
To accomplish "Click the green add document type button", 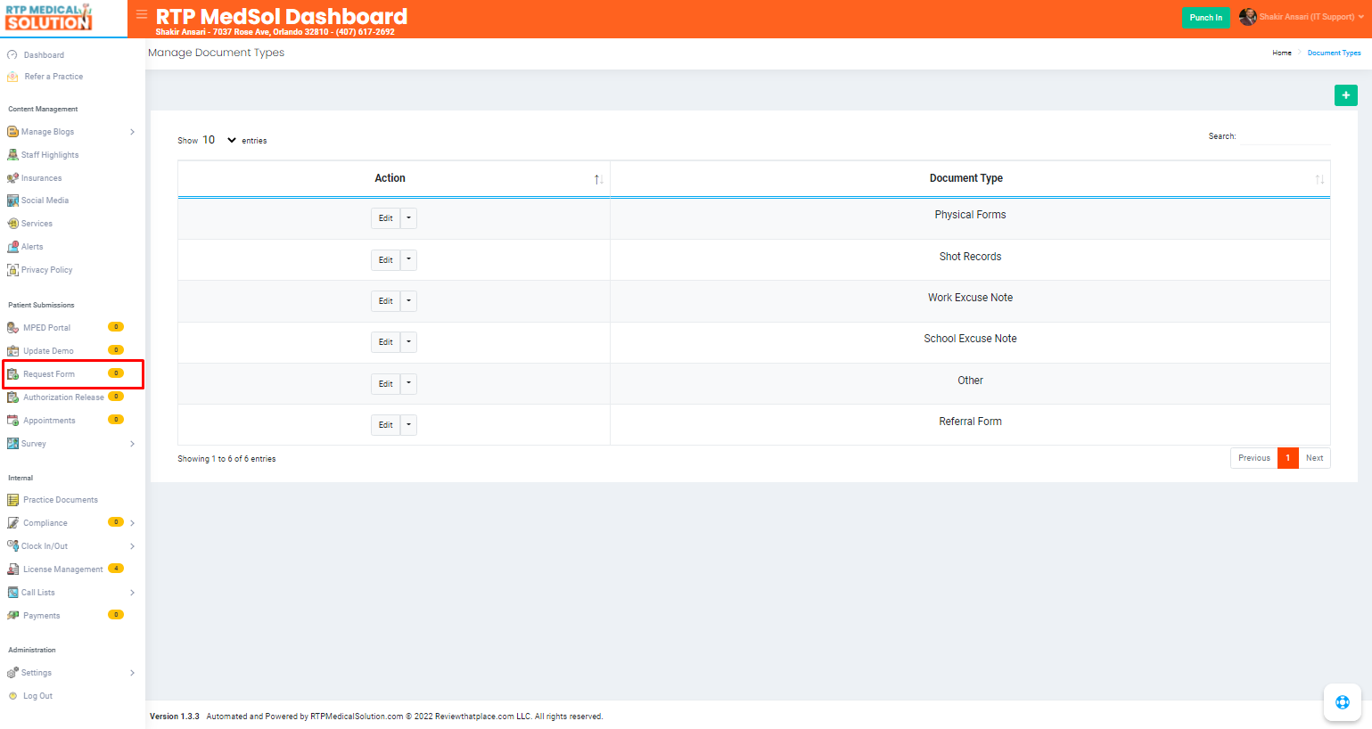I will 1345,95.
